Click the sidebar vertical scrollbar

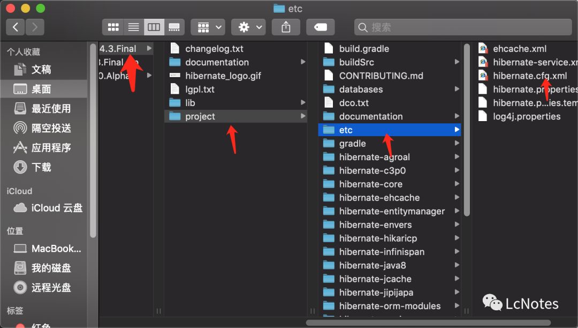coord(93,140)
